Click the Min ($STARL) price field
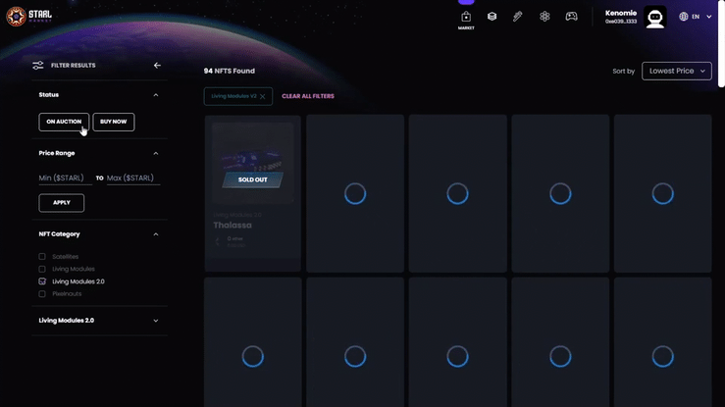725x407 pixels. click(65, 178)
